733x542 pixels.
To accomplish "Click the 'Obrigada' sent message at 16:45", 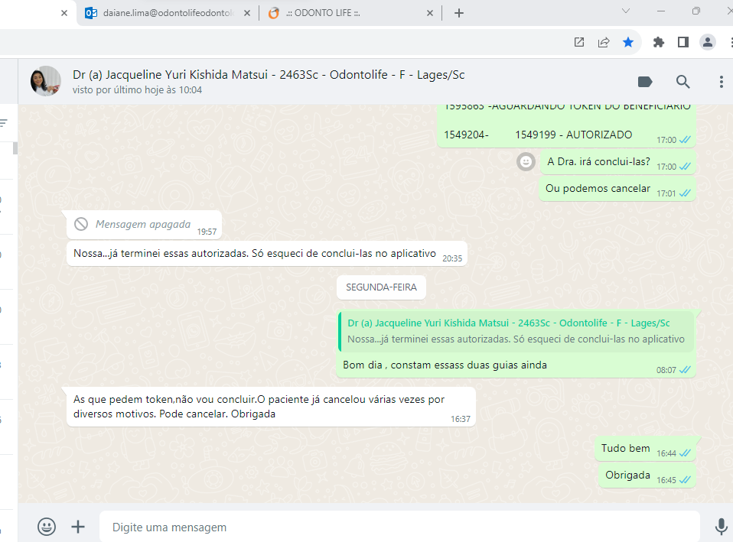I will point(647,475).
